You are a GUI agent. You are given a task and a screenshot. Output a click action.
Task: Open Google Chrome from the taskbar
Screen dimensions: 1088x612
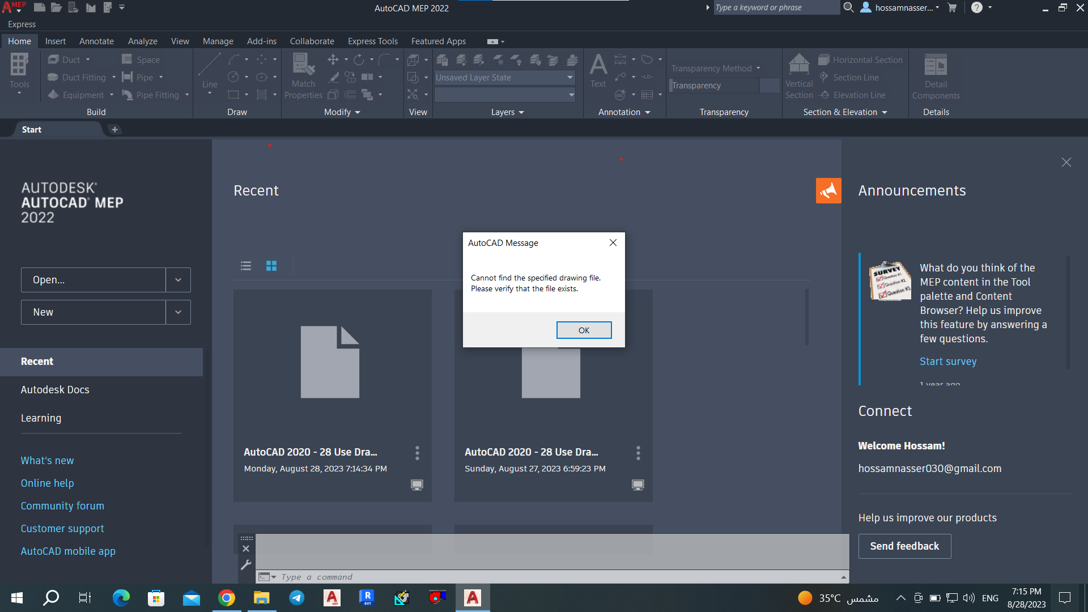pyautogui.click(x=227, y=598)
